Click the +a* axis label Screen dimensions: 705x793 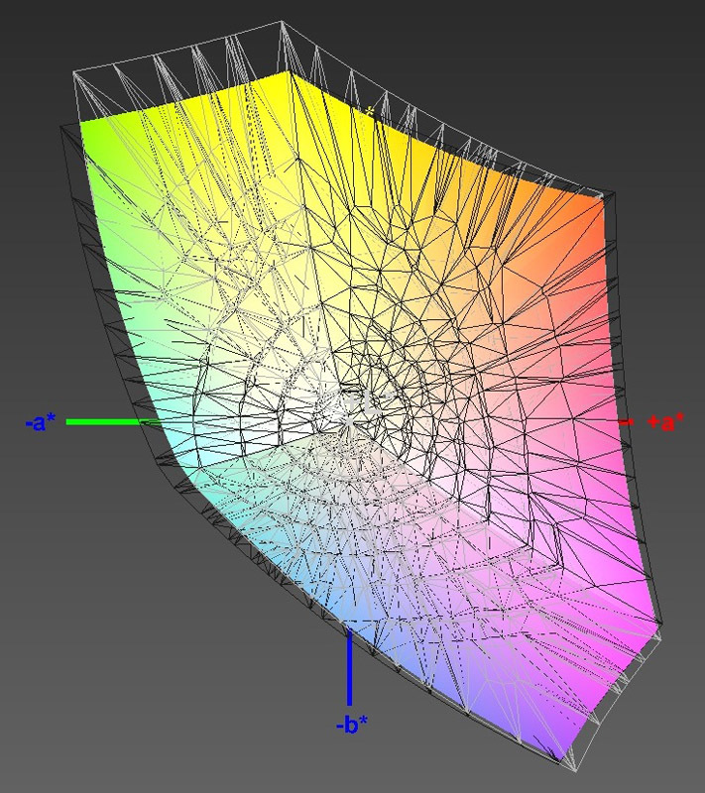click(x=665, y=422)
